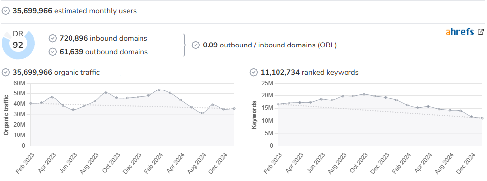Click the Feb 2024 peak point on organic traffic chart
The height and width of the screenshot is (181, 487).
pos(159,90)
